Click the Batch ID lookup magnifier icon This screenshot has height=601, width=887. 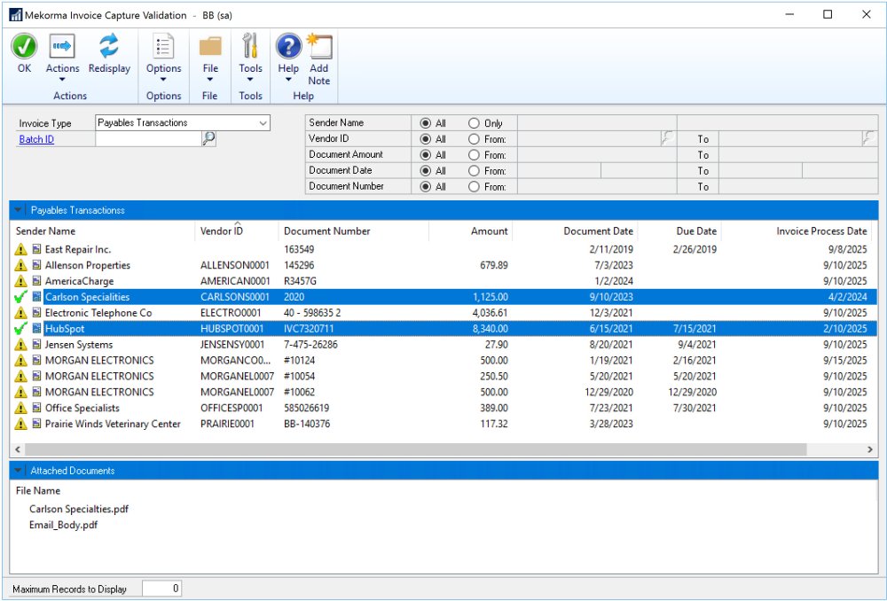tap(208, 138)
